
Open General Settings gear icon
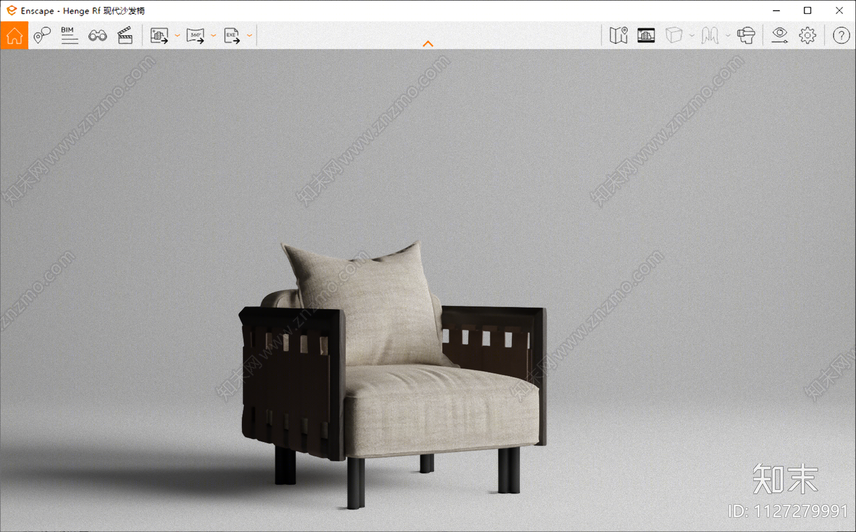pos(808,36)
